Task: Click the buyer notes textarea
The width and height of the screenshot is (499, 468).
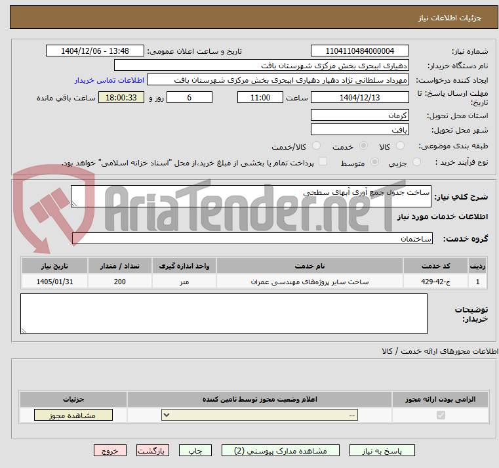Action: [224, 314]
